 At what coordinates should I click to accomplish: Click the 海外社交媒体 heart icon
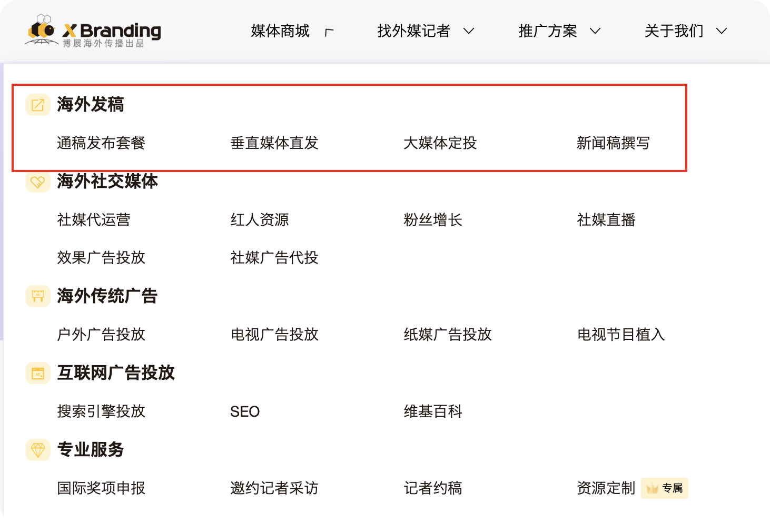pos(38,182)
